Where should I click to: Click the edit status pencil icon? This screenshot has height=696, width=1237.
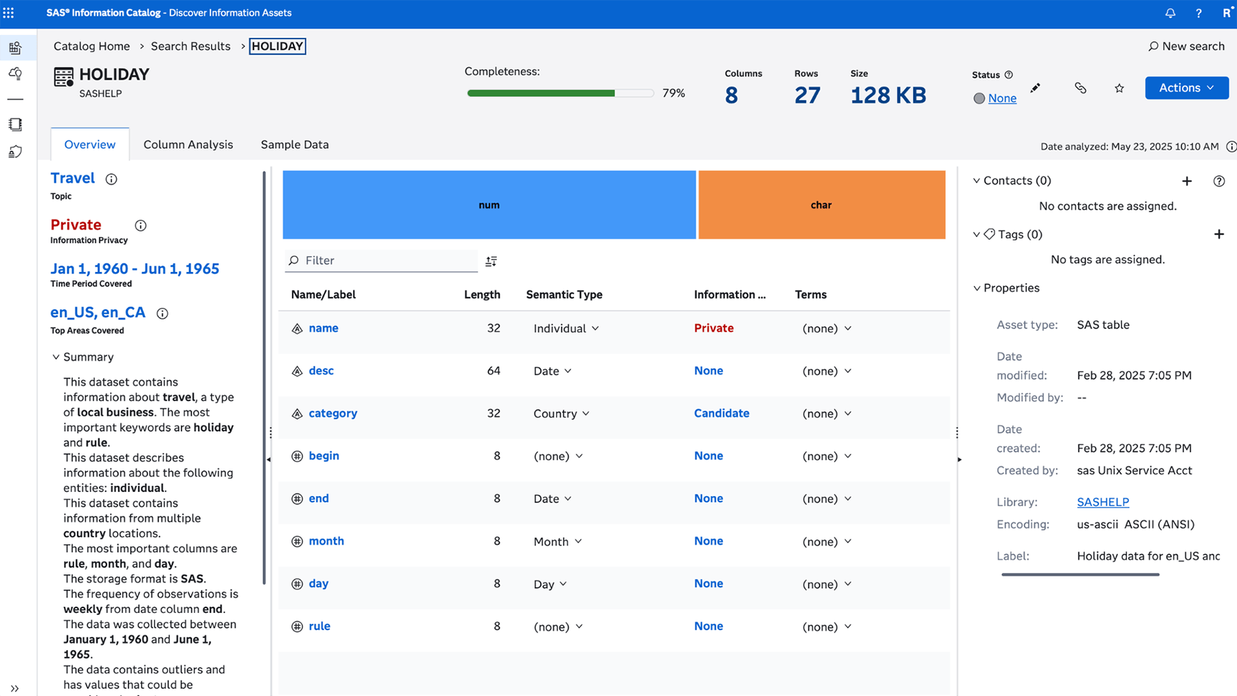click(x=1036, y=88)
